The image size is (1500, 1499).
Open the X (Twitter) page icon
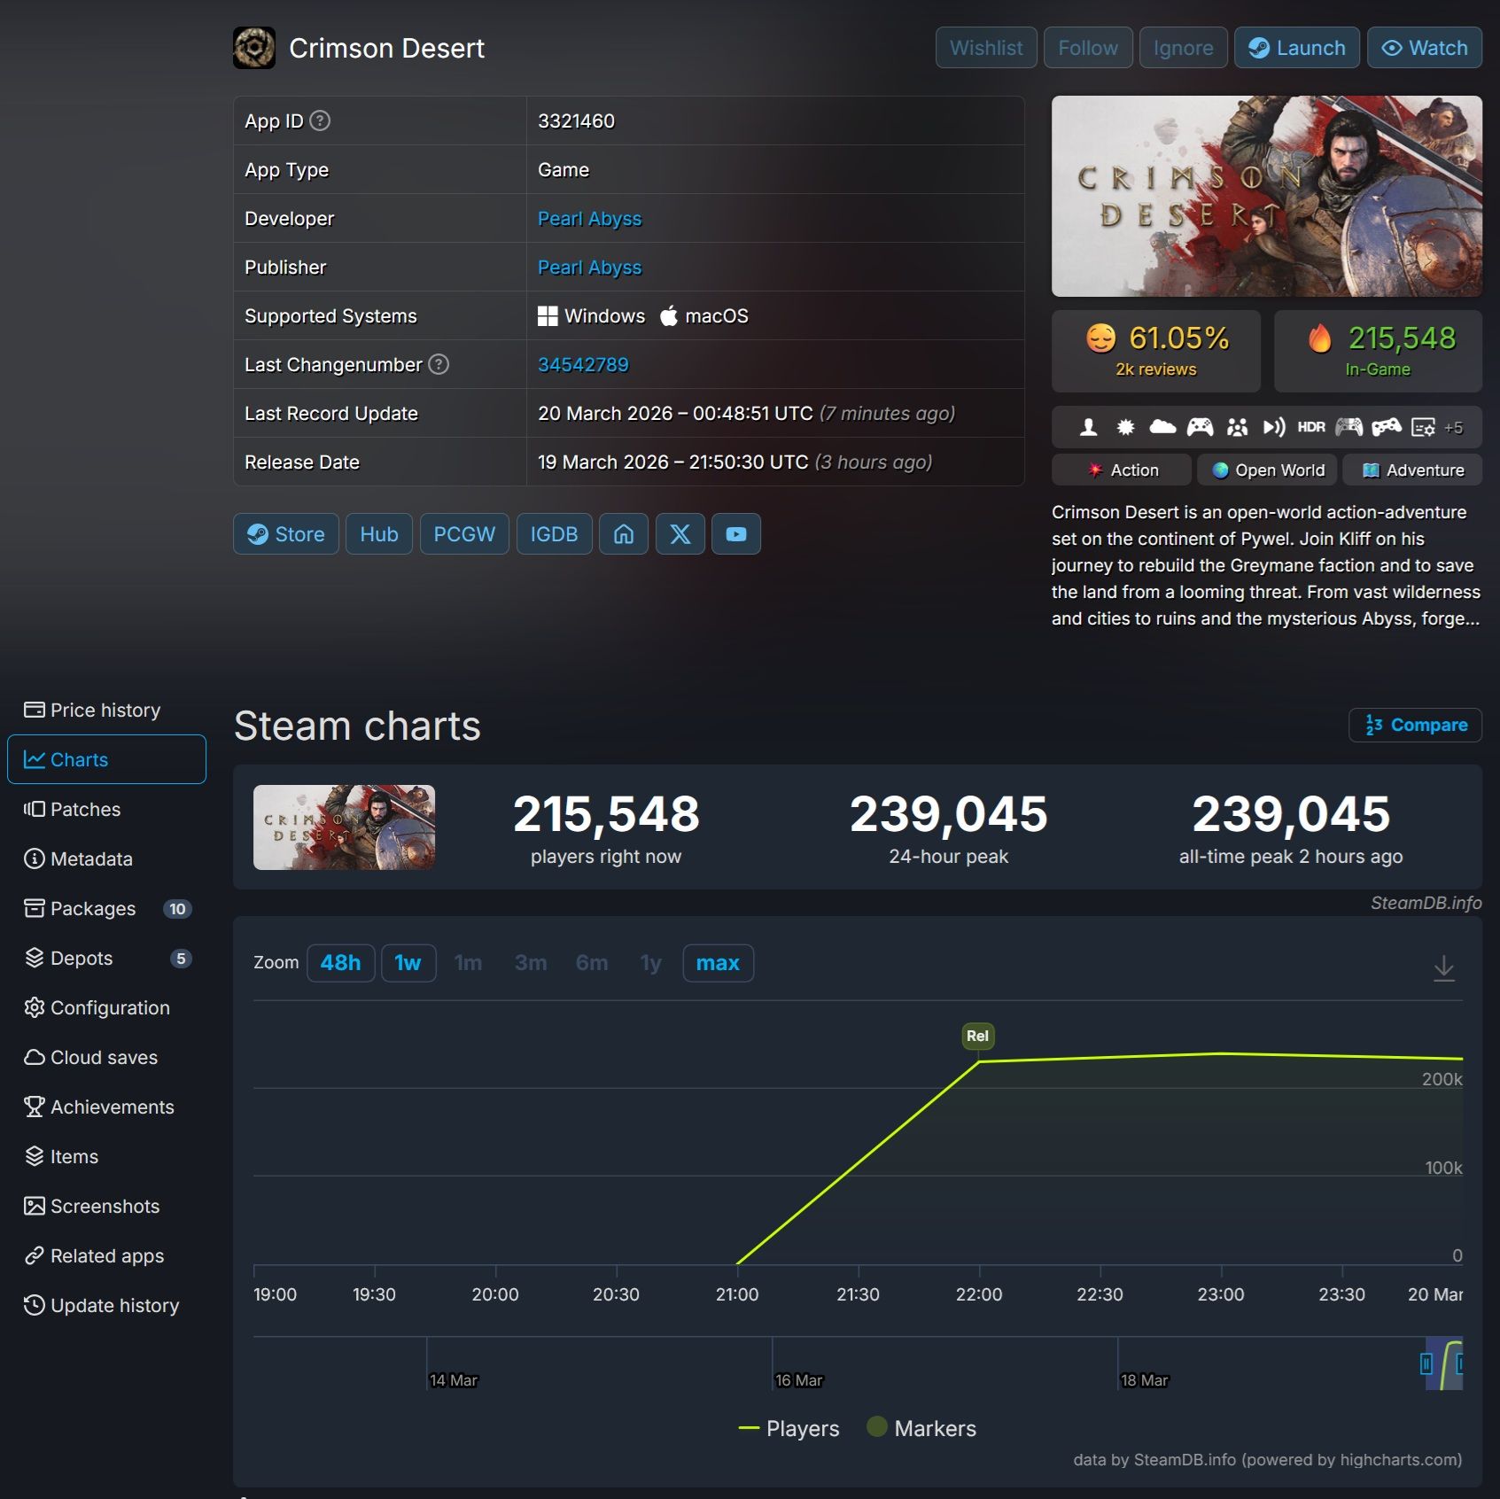tap(680, 533)
